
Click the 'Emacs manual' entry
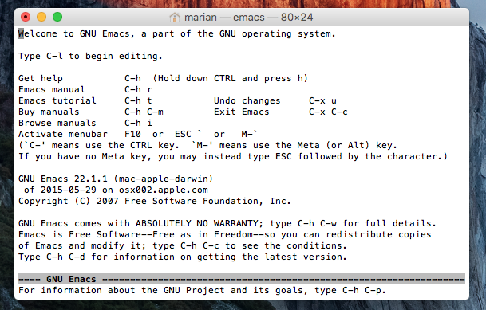pos(52,89)
